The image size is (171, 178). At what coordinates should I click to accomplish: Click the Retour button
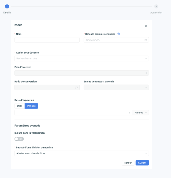pyautogui.click(x=128, y=163)
